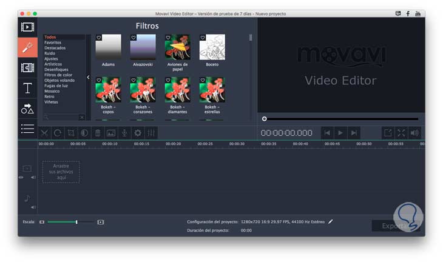Click the Crop tool icon

tap(71, 133)
